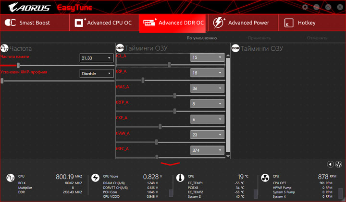Click the tCL_A slider handle
The image size is (346, 202).
click(x=169, y=65)
